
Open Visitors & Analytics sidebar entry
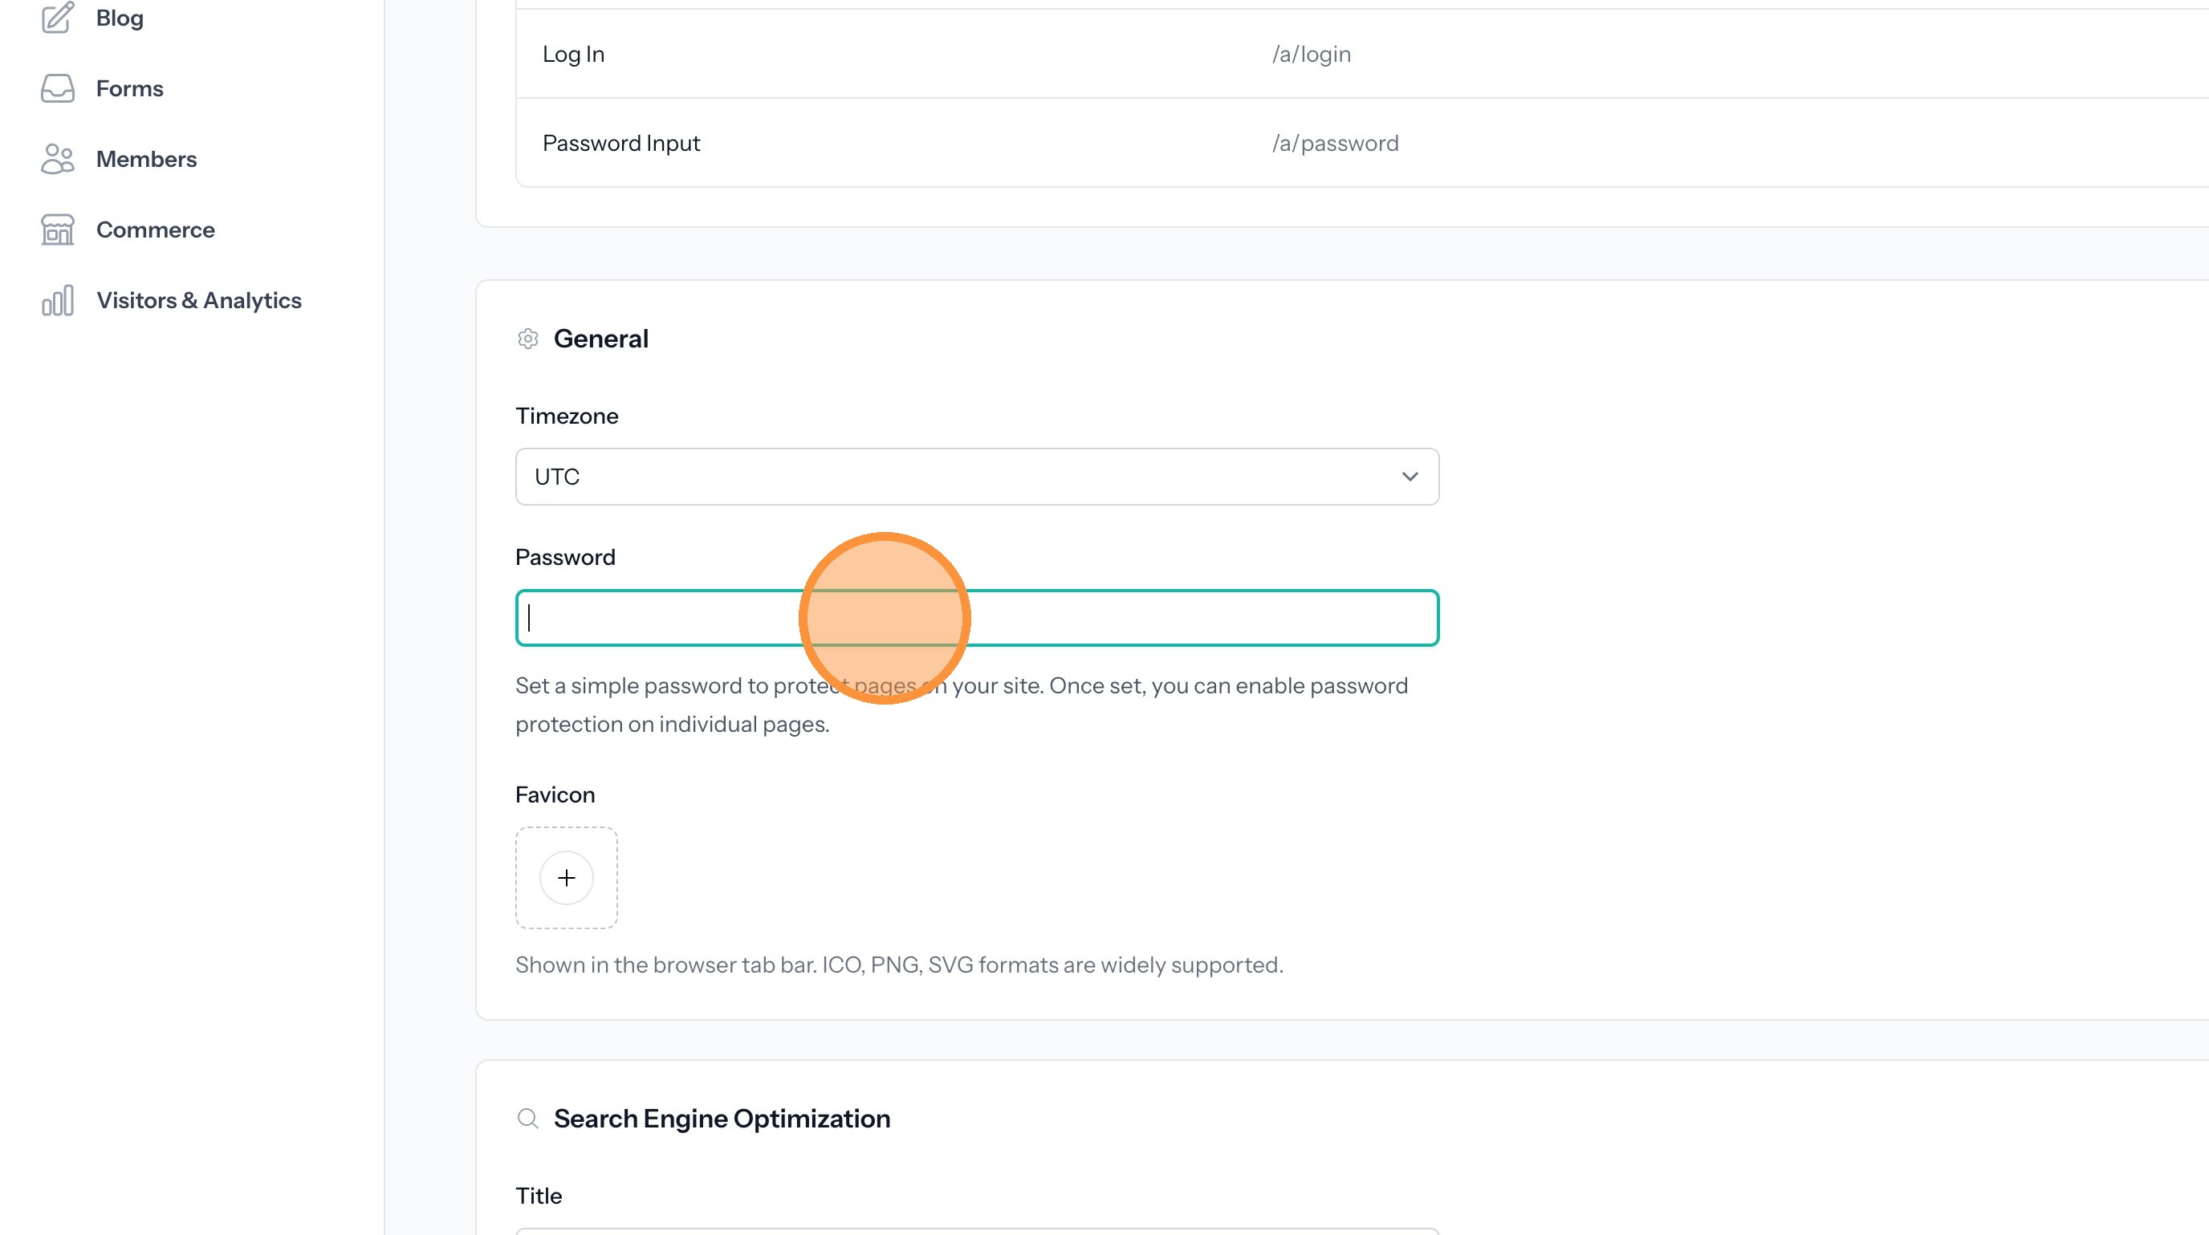pyautogui.click(x=199, y=301)
